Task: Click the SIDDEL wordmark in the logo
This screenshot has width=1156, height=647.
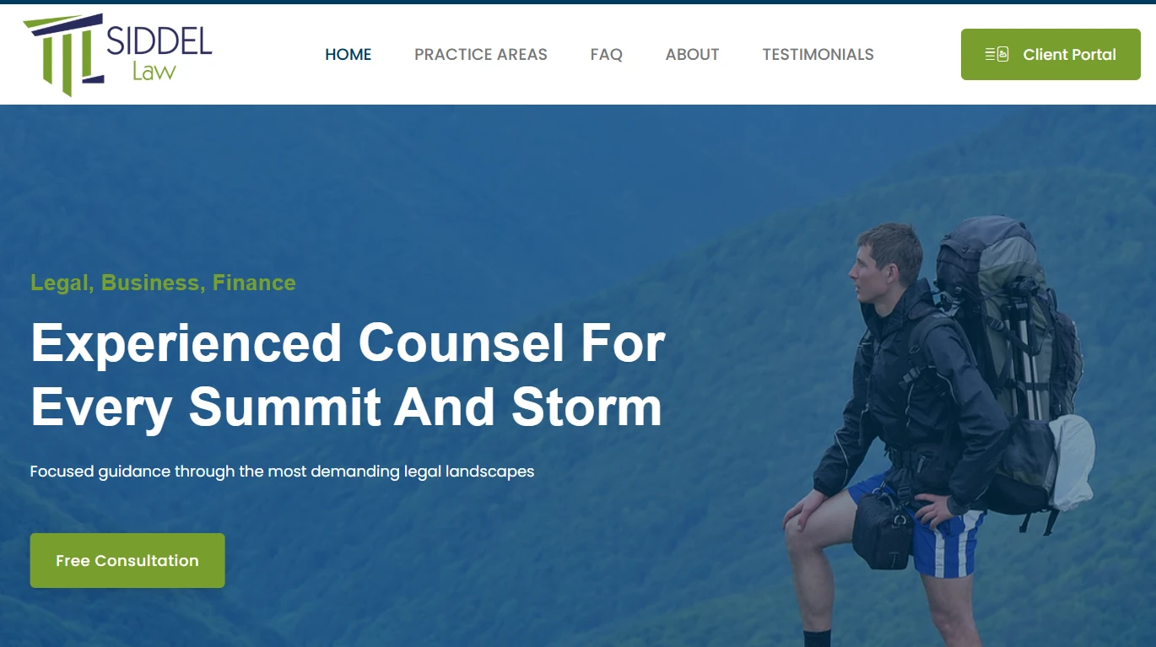Action: point(159,40)
